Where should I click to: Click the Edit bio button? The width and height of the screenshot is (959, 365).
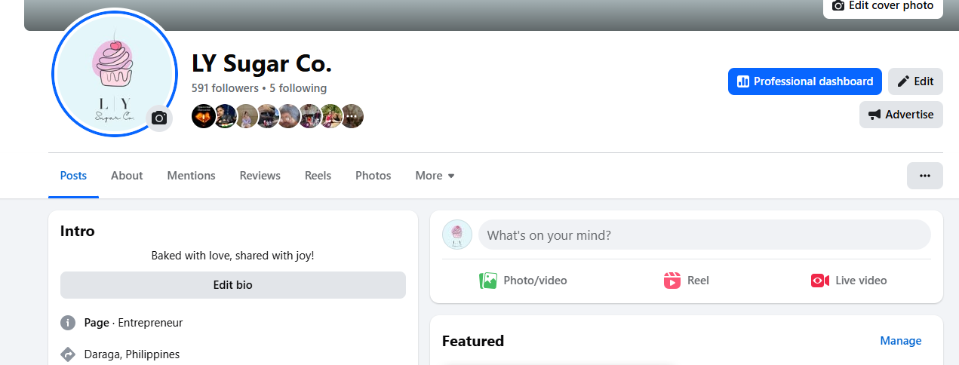pyautogui.click(x=232, y=285)
